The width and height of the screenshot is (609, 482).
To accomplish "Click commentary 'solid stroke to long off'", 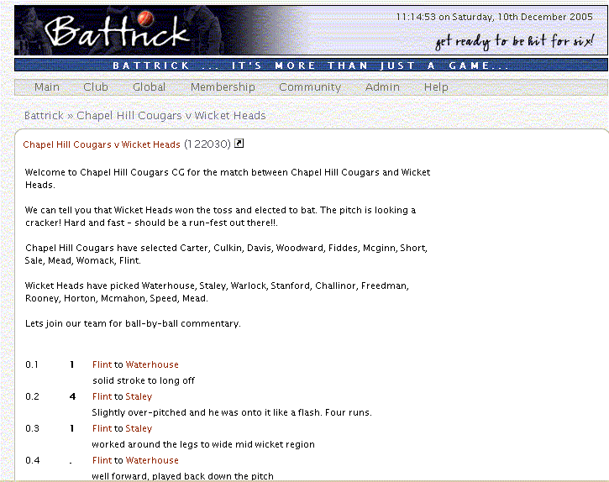I will tap(144, 380).
